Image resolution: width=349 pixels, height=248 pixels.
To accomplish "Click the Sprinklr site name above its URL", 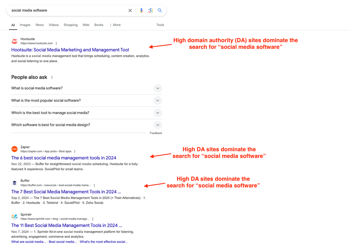I will click(26, 215).
